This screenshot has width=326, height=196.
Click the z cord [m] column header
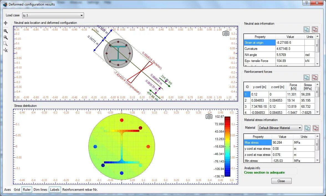277,87
